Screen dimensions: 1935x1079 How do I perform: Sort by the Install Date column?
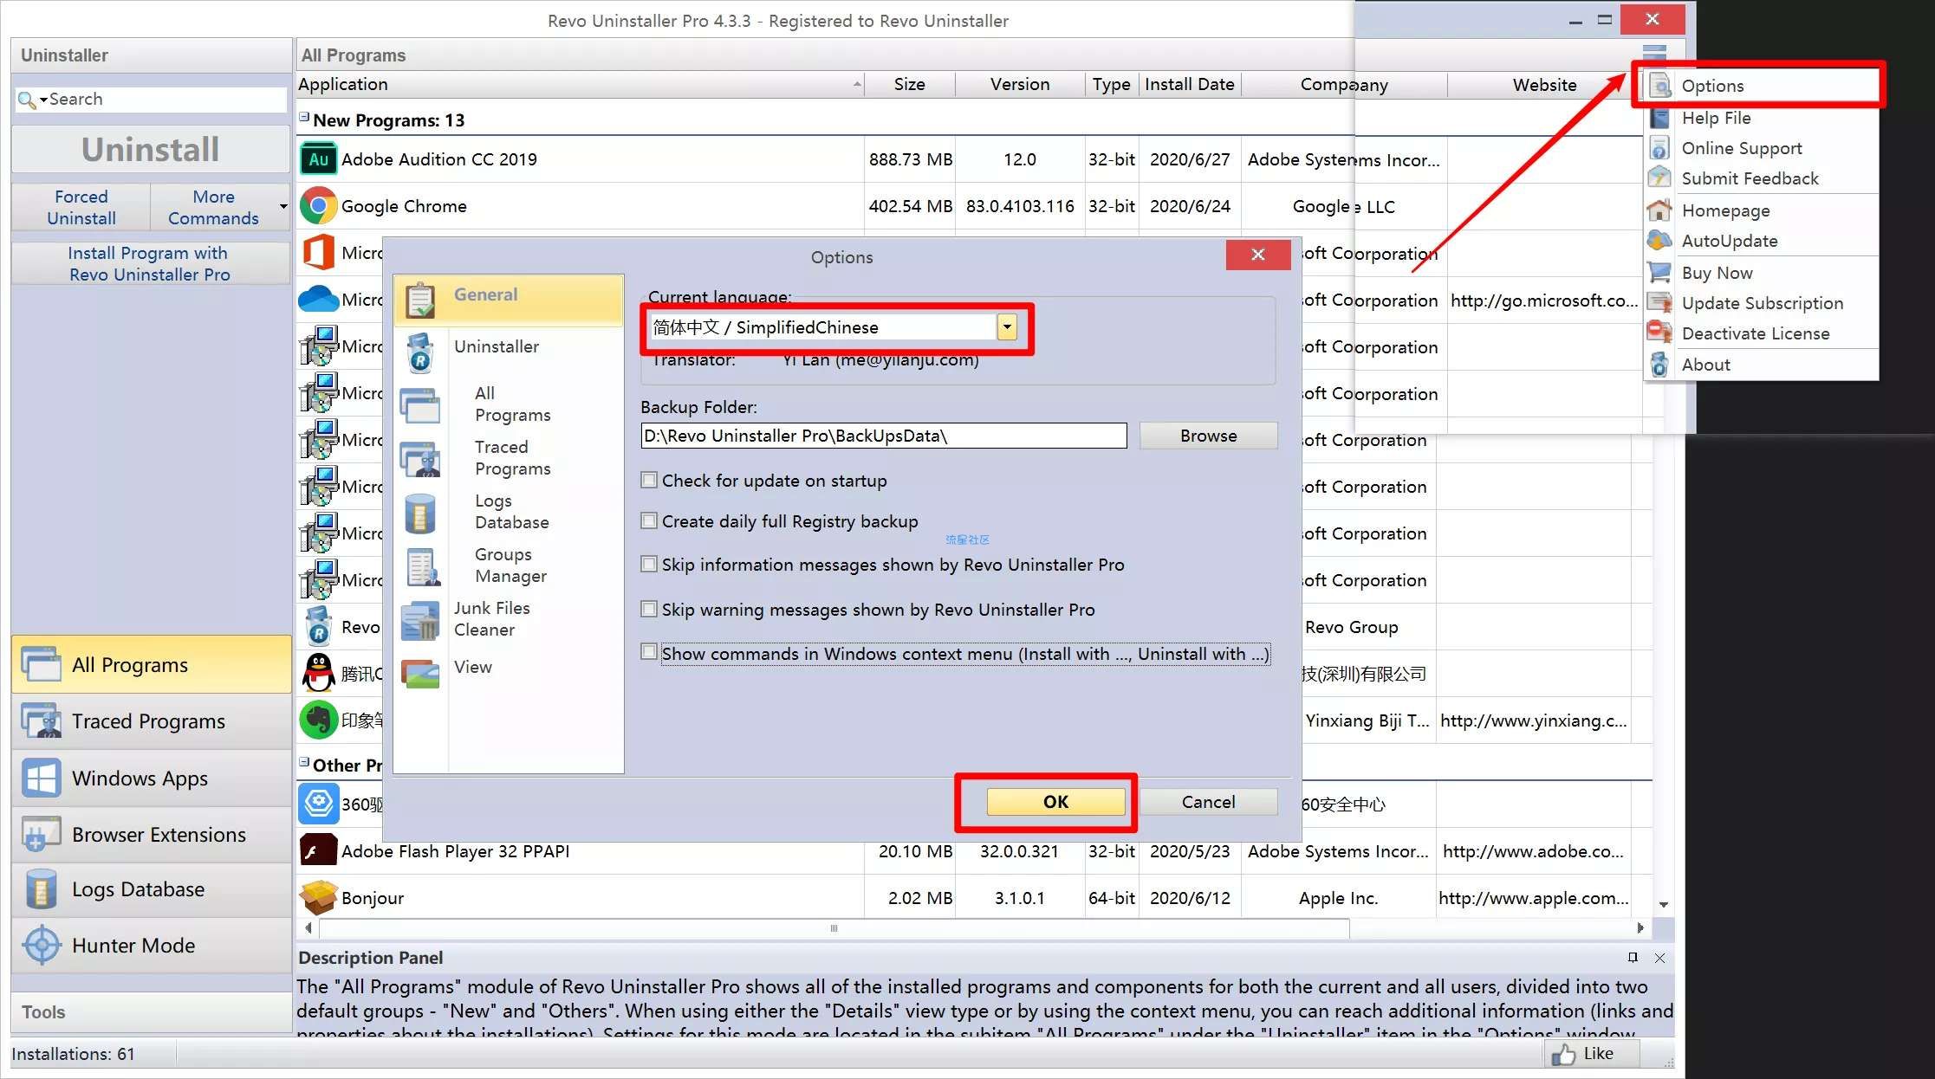pos(1189,84)
